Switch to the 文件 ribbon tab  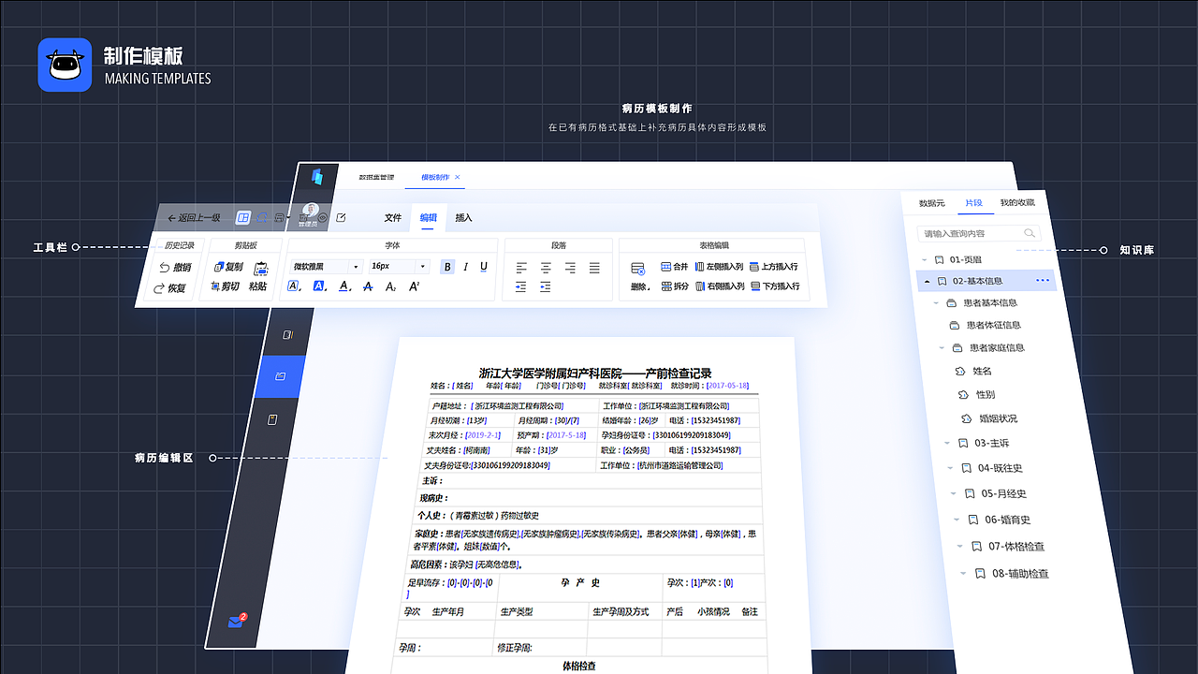coord(393,218)
